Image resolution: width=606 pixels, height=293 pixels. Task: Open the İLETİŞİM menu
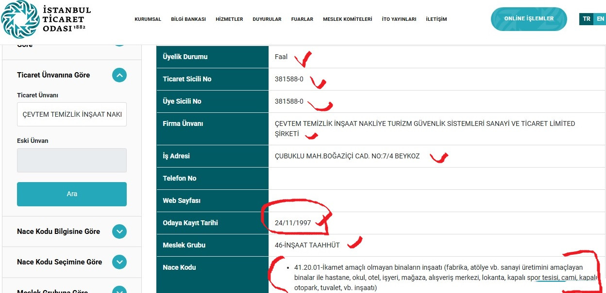pos(436,19)
